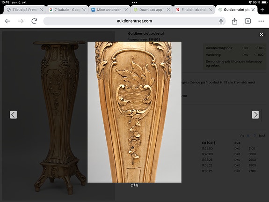Tap the Hammerslagspris DKK 3.100 row
269x202 pixels.
coord(234,48)
